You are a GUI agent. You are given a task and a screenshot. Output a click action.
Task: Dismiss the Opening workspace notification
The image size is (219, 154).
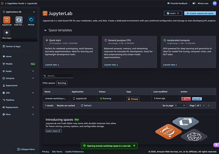pos(134,146)
